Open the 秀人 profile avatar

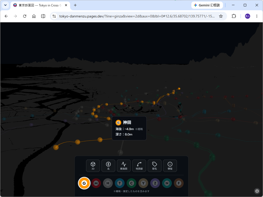248,16
